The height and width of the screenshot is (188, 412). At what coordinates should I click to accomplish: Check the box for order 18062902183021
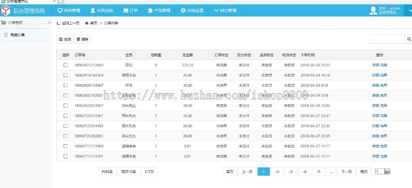pos(65,95)
